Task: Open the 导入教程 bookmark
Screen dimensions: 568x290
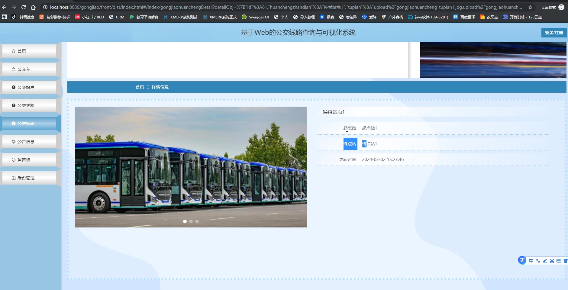Action: pos(304,17)
